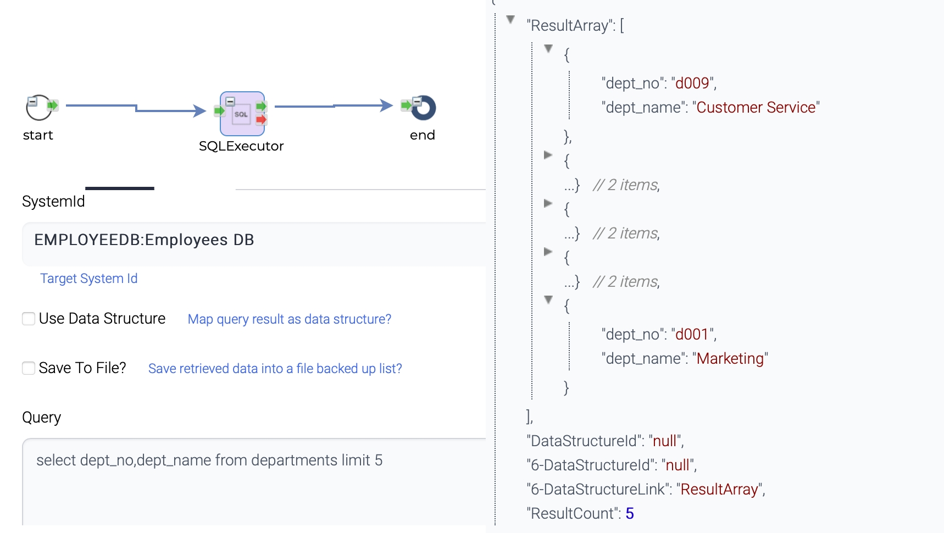944x533 pixels.
Task: Click the SQLExecutor red error output port
Action: [x=262, y=119]
